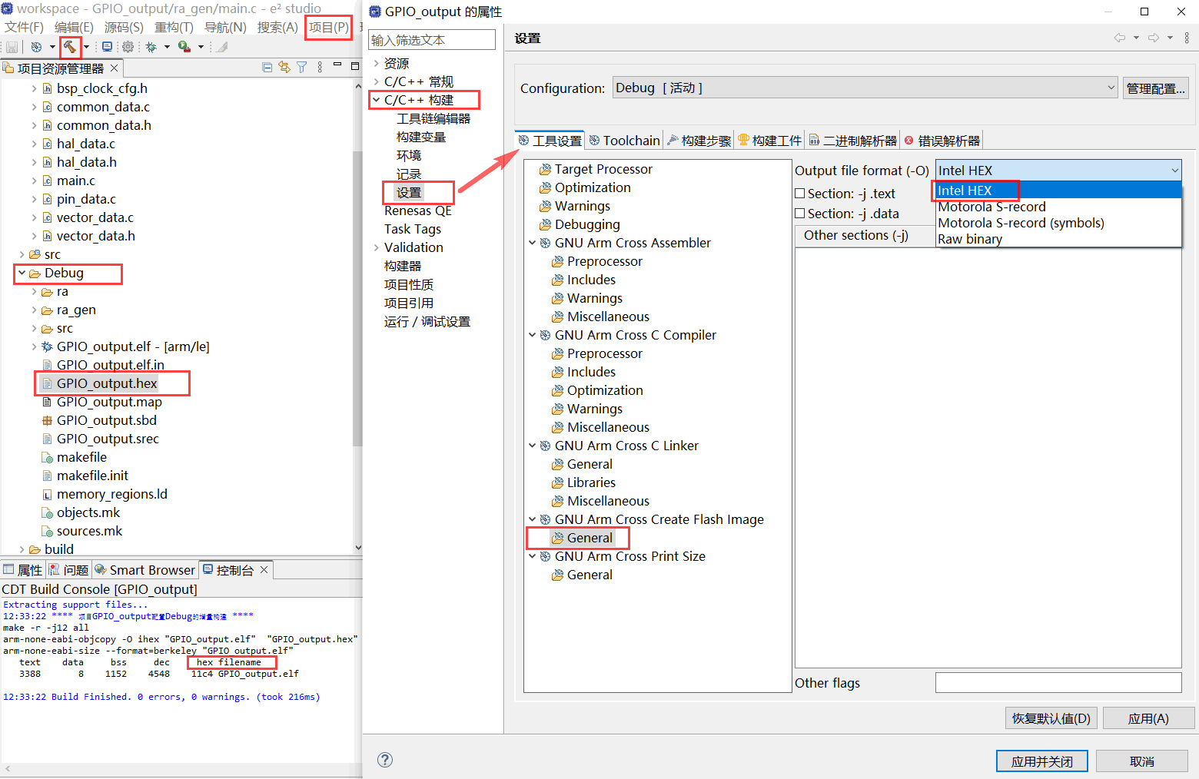Maximize the project explorer panel

pos(355,67)
